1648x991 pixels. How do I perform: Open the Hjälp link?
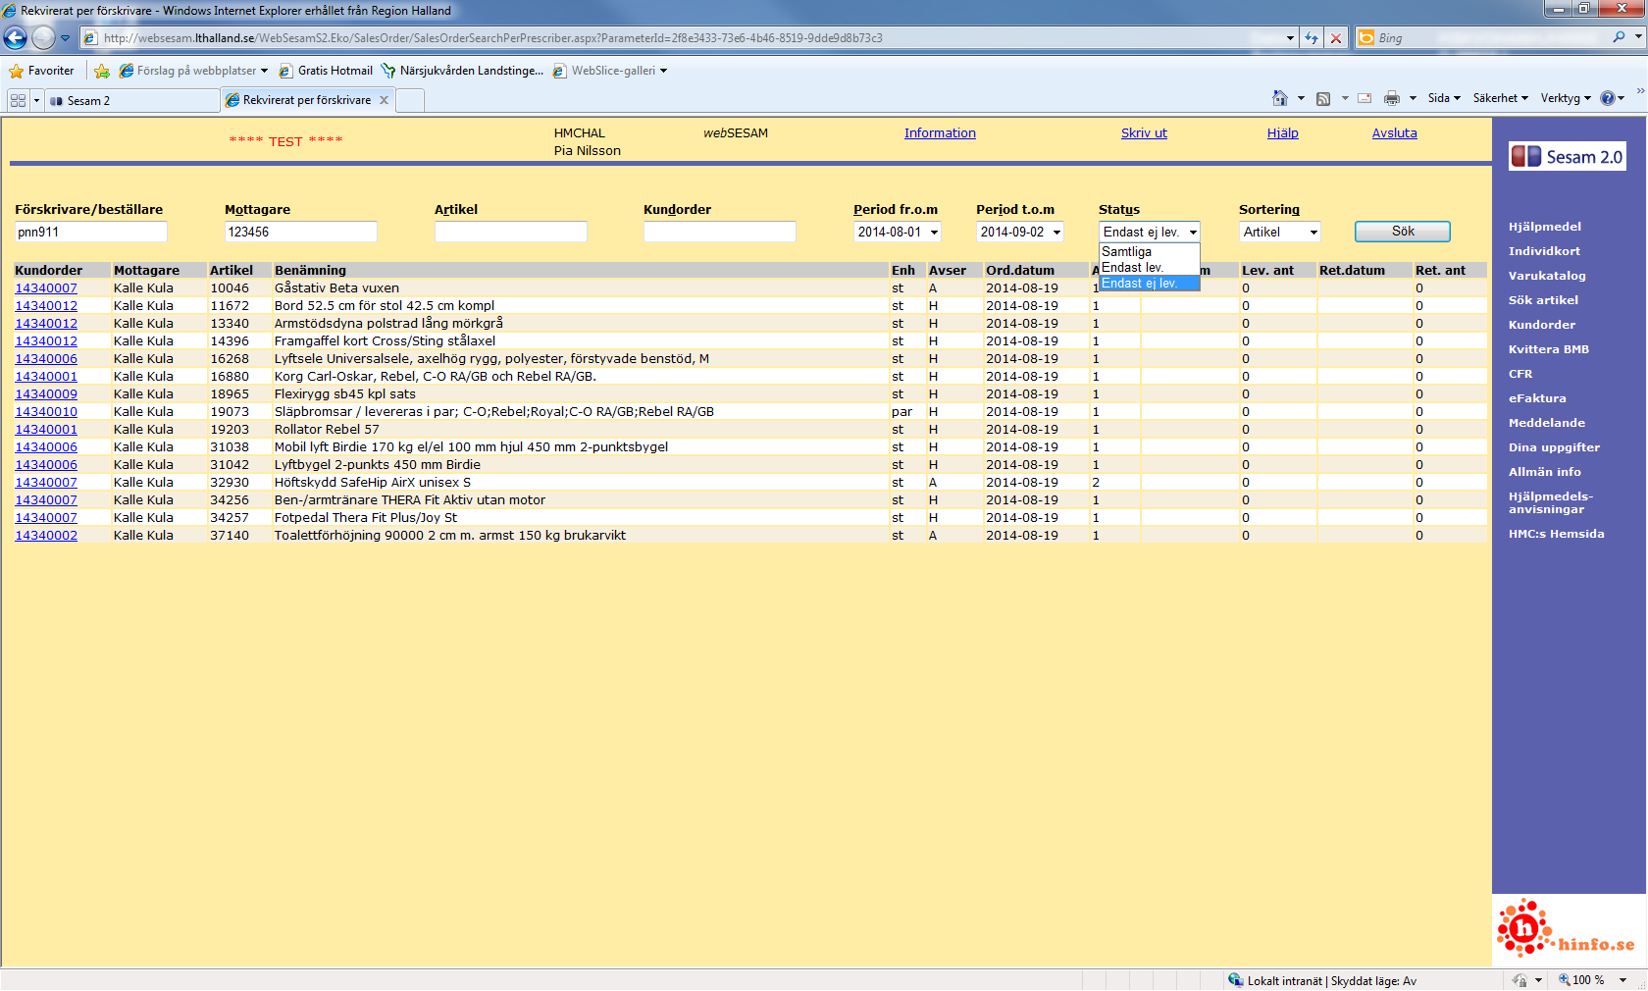pyautogui.click(x=1282, y=133)
